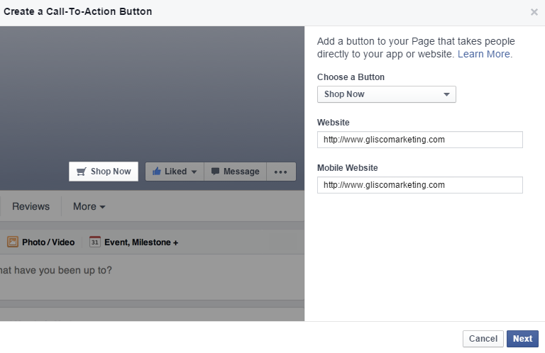545x353 pixels.
Task: Open the Shop Now button type dropdown
Action: (x=387, y=94)
